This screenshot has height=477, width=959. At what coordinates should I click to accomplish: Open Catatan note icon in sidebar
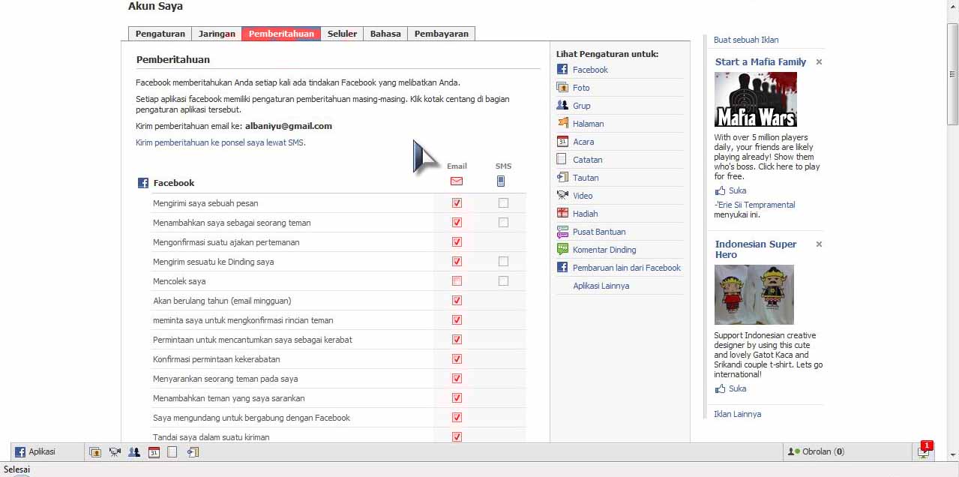point(562,160)
